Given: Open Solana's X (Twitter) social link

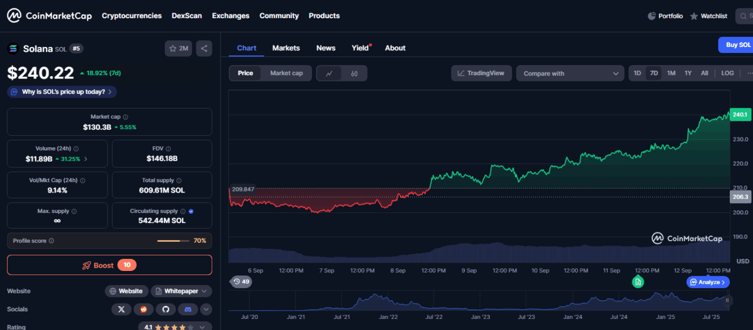Looking at the screenshot, I should 121,309.
